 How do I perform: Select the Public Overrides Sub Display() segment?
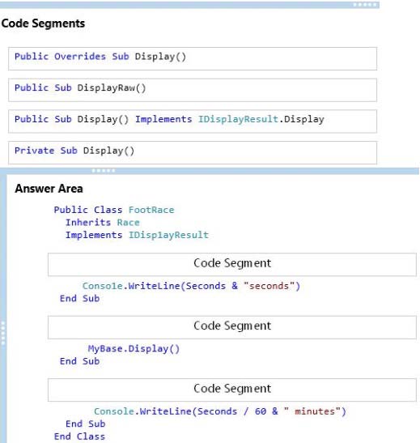tap(193, 59)
